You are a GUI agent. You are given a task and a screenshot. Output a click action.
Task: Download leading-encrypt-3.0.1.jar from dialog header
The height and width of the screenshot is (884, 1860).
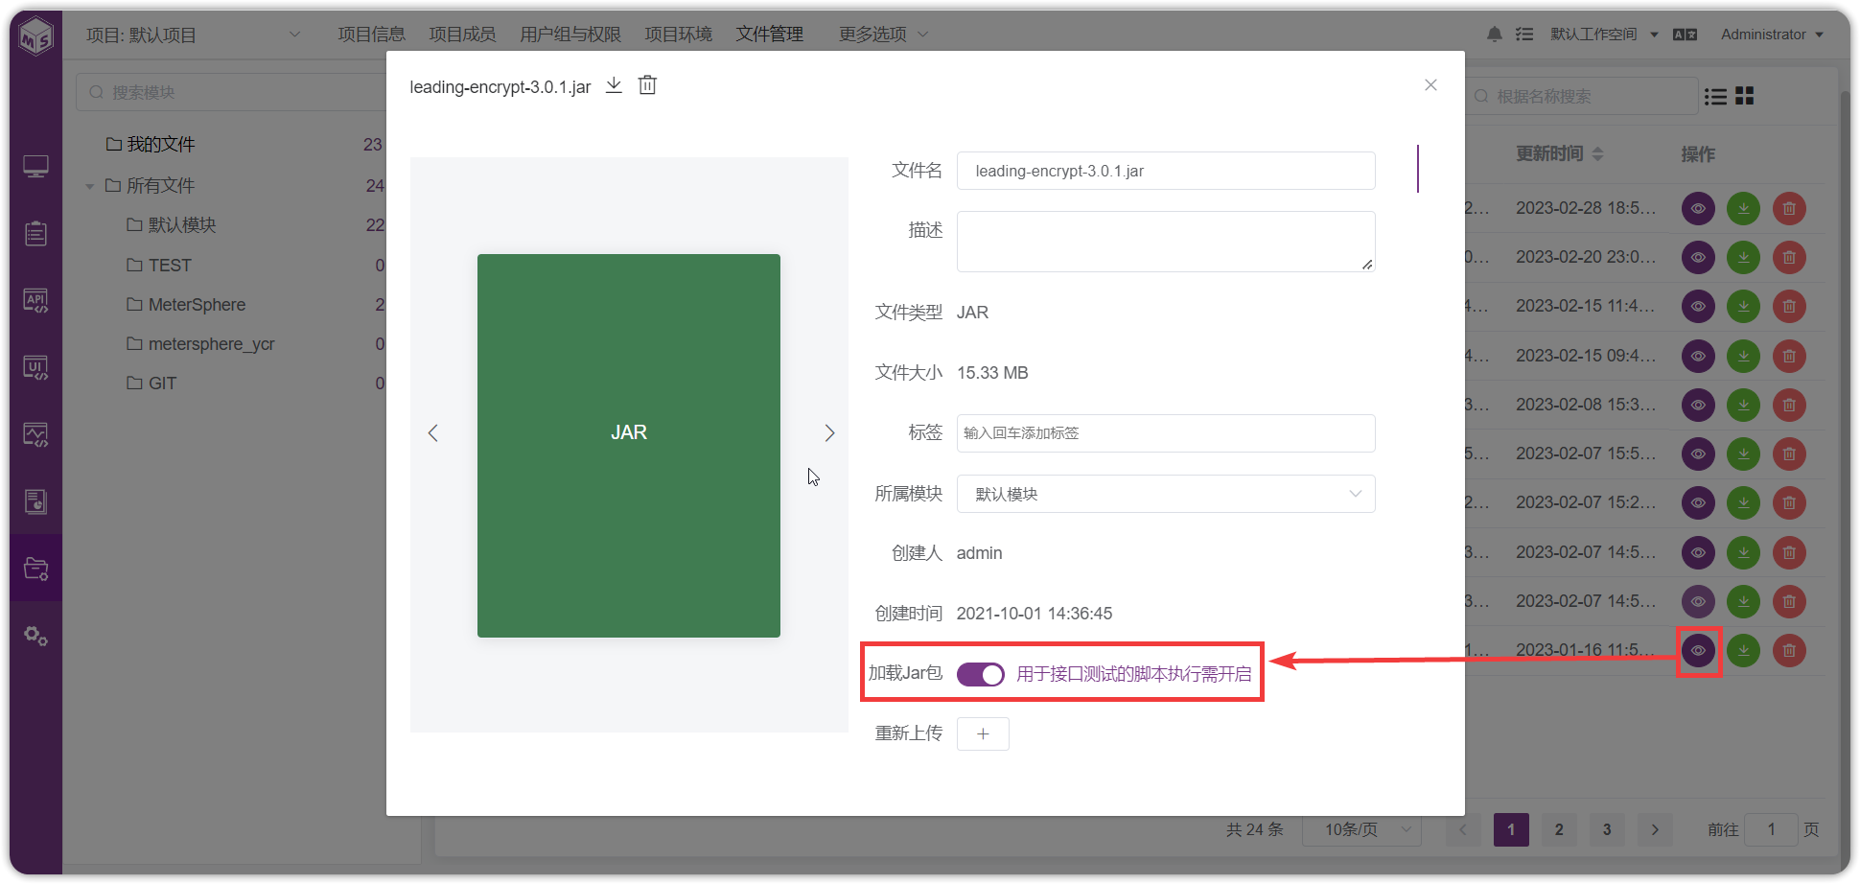(x=614, y=85)
